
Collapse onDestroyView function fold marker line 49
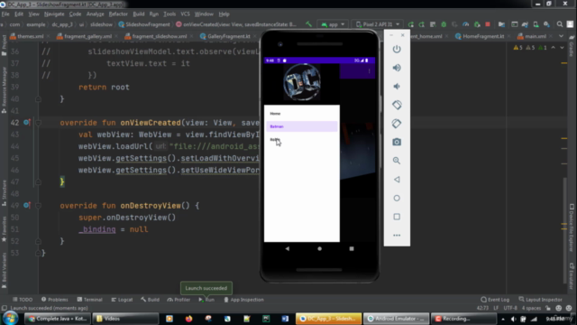click(38, 206)
